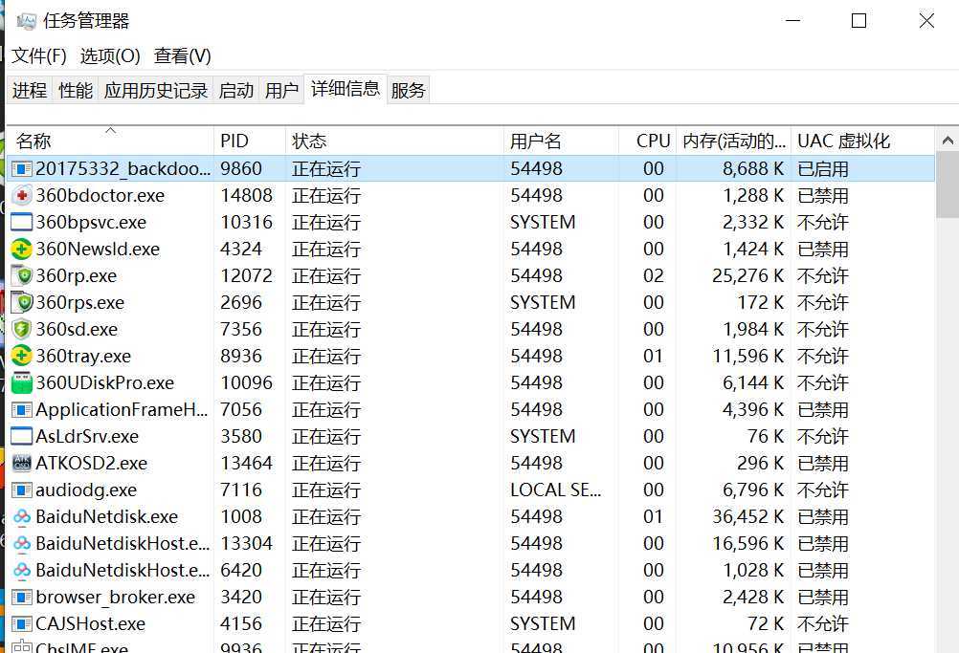The width and height of the screenshot is (959, 653).
Task: Sort by the 状态 column header
Action: (394, 141)
